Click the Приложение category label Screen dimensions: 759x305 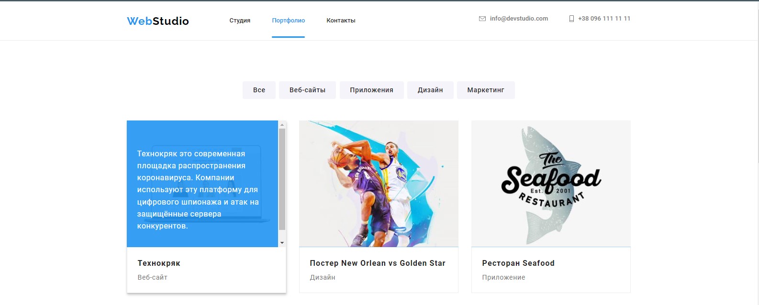503,277
